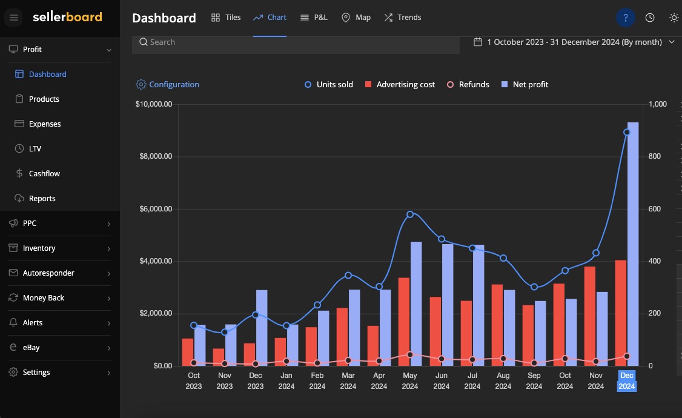Switch to the Tiles tab
The width and height of the screenshot is (682, 418).
pos(225,17)
